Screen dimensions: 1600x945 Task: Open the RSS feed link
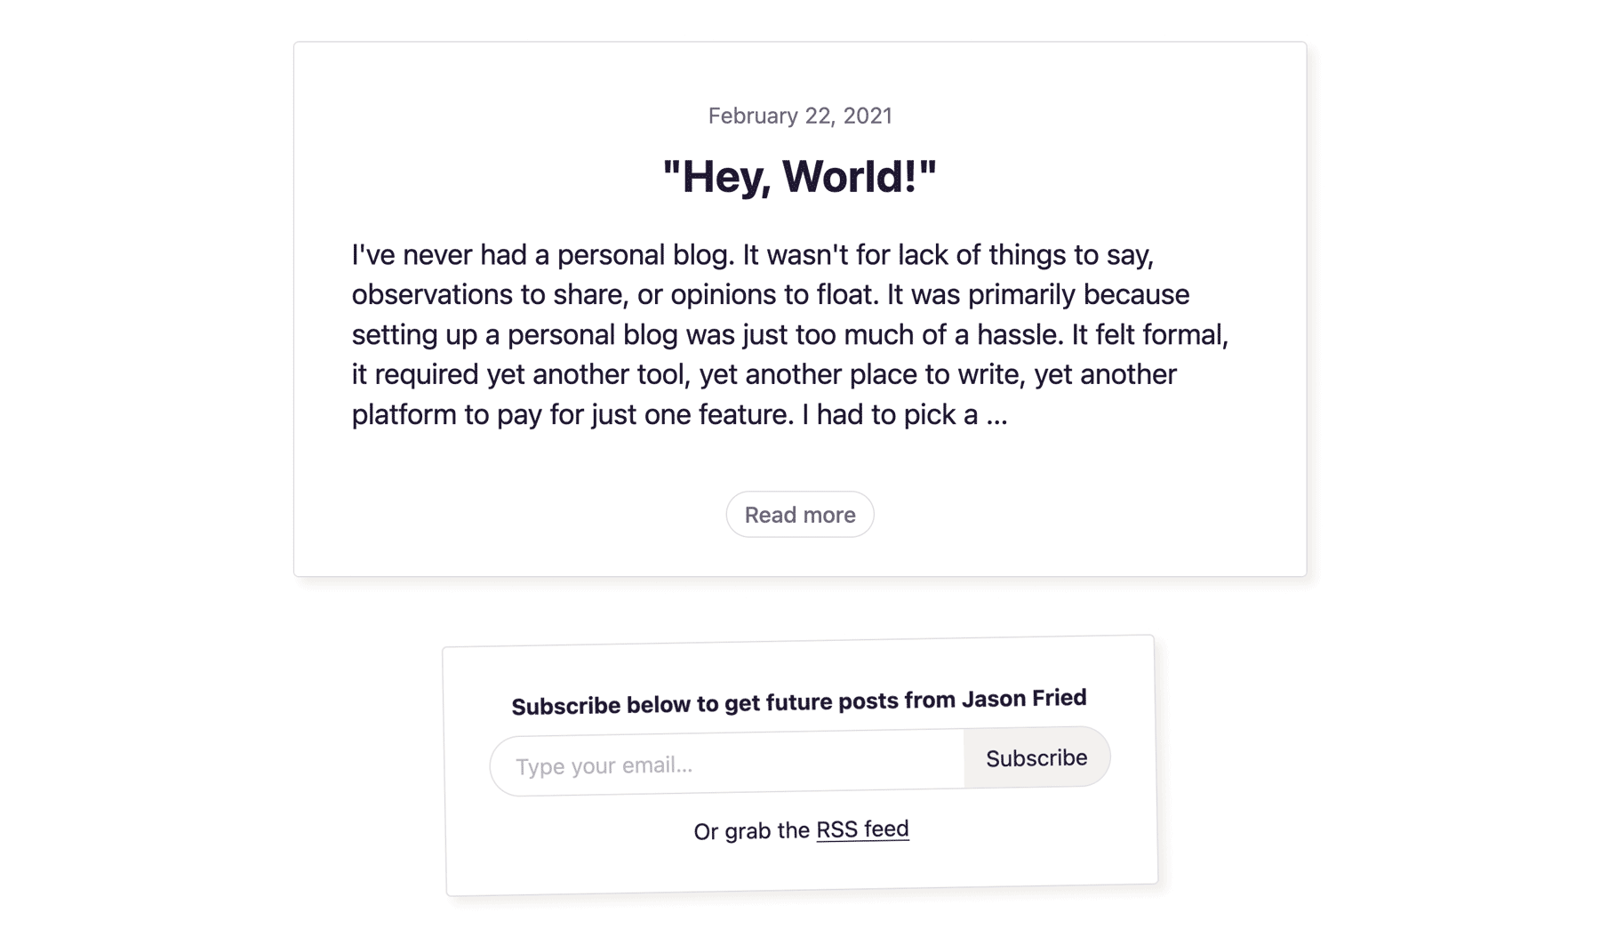862,829
